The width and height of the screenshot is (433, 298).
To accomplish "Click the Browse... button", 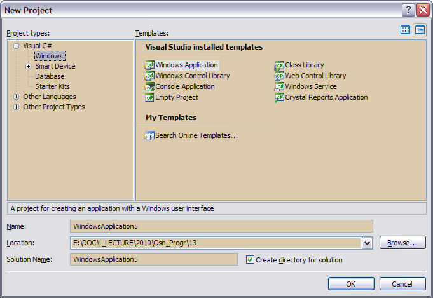I will tap(402, 243).
